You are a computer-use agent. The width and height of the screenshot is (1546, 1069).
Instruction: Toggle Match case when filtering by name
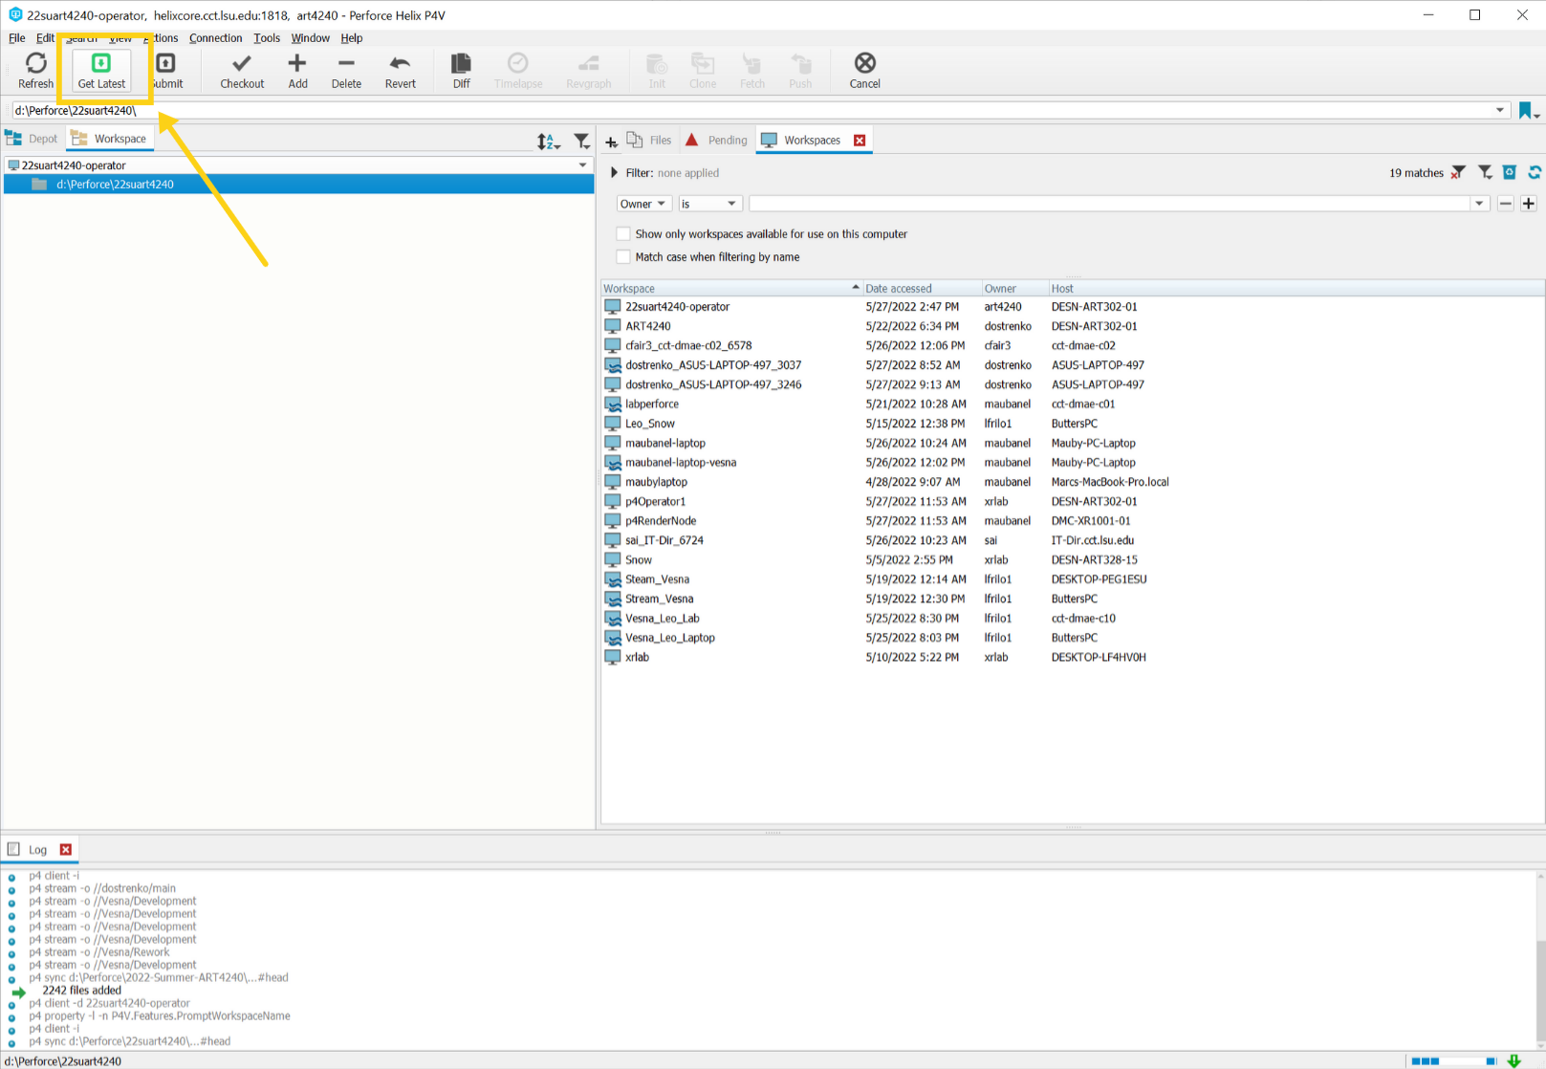(x=623, y=256)
